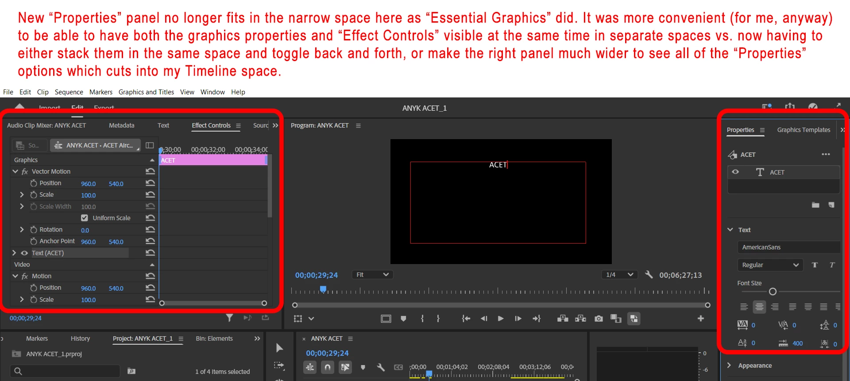Open the Fit zoom level dropdown
The width and height of the screenshot is (850, 381).
372,275
